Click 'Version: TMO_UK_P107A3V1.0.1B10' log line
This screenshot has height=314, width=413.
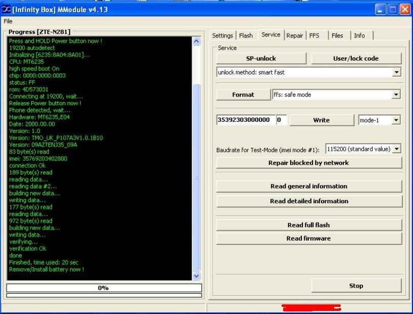point(56,138)
